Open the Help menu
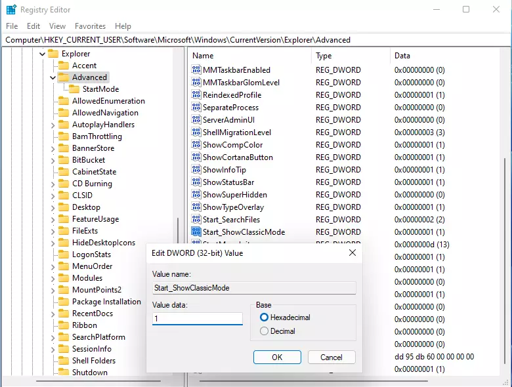Screen dimensions: 512x387 [x=123, y=26]
